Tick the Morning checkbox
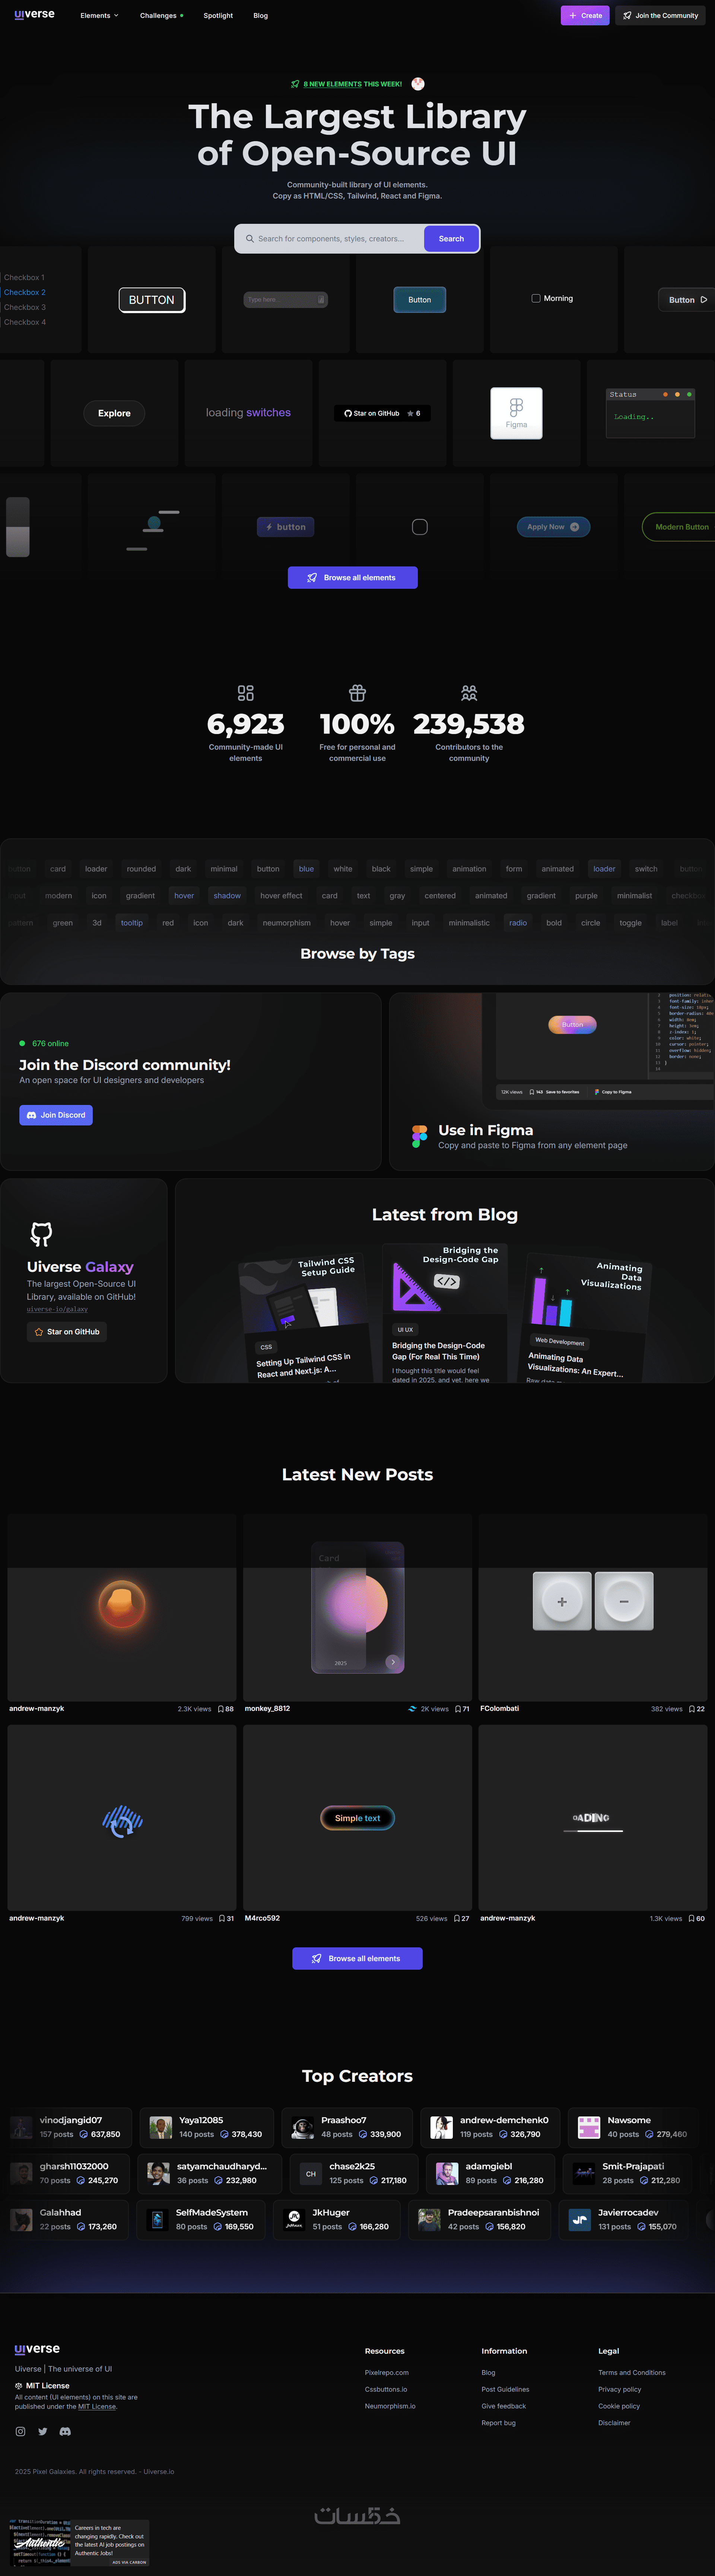715x2576 pixels. coord(536,298)
